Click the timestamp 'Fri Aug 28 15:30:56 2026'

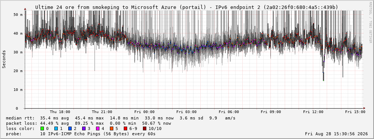[336, 134]
